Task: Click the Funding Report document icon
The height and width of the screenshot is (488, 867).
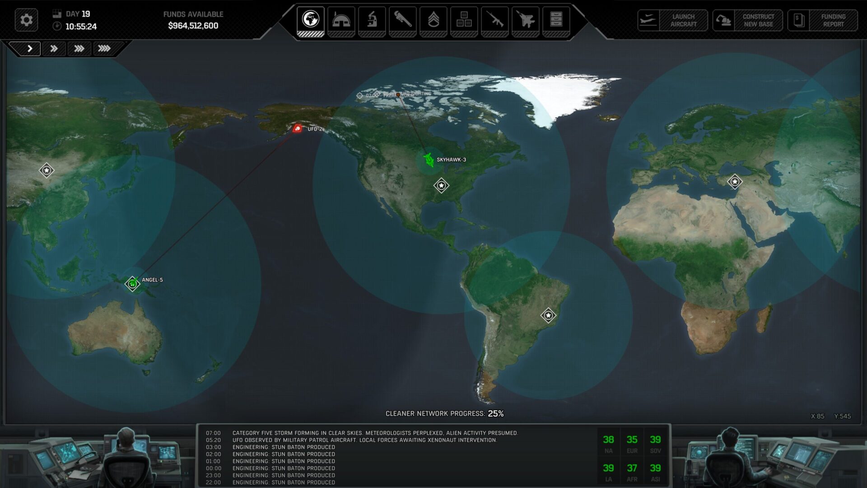Action: (798, 20)
